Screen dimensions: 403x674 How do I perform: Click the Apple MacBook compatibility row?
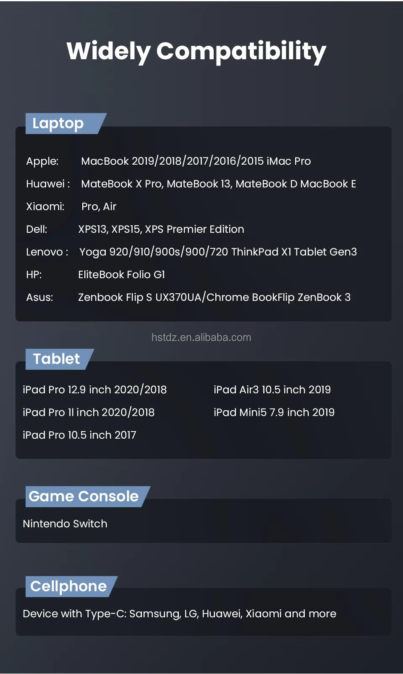pos(196,161)
